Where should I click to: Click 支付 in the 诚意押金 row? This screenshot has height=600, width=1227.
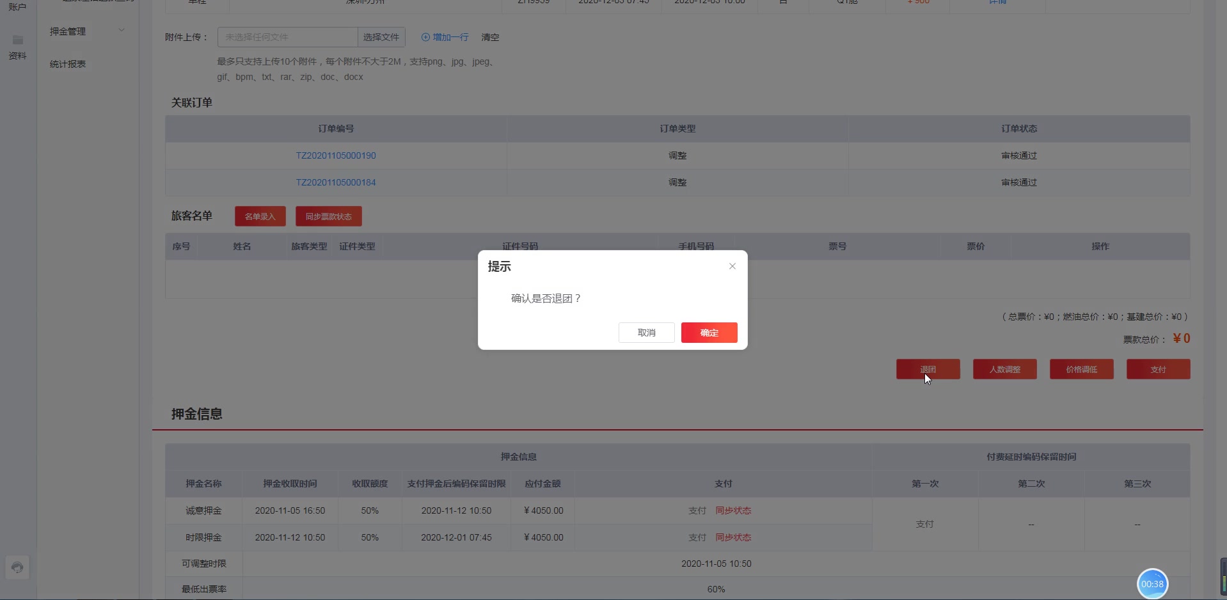pyautogui.click(x=697, y=510)
